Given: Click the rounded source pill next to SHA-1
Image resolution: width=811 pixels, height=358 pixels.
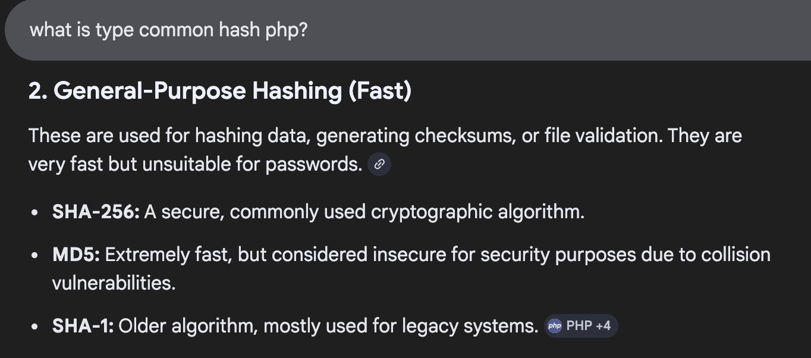Looking at the screenshot, I should [581, 325].
